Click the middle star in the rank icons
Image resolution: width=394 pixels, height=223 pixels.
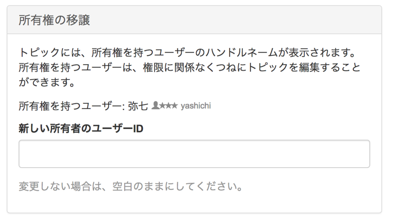click(169, 106)
